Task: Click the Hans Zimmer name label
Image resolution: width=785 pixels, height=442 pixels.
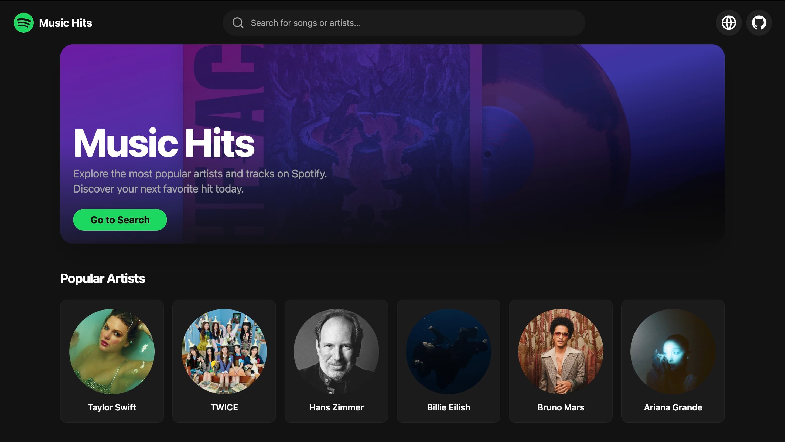Action: tap(336, 407)
